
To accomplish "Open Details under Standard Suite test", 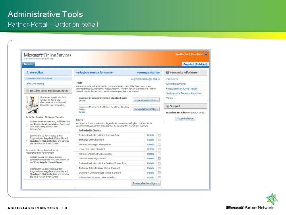I will pos(82,101).
